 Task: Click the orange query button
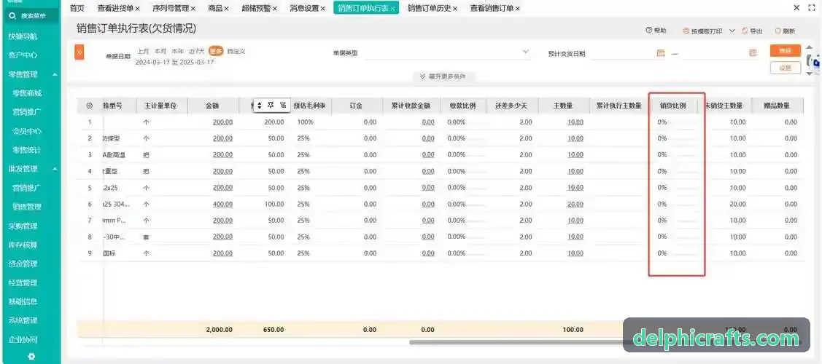[x=786, y=51]
